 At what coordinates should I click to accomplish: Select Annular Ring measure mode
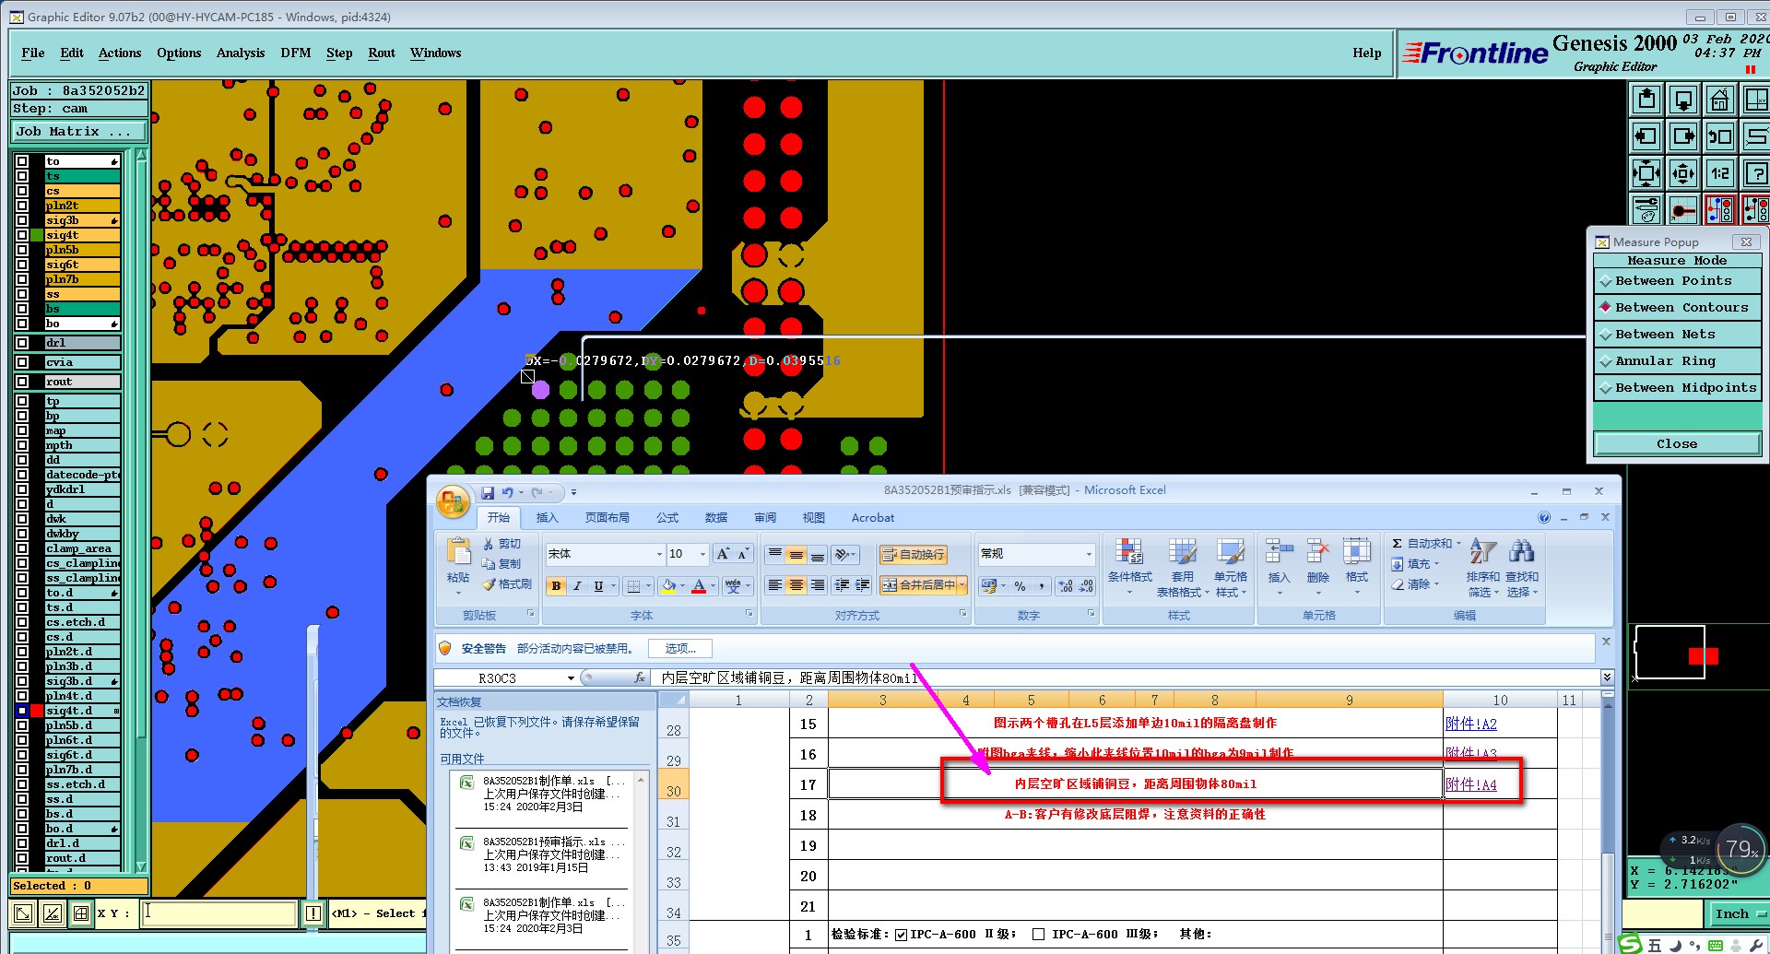[x=1677, y=361]
